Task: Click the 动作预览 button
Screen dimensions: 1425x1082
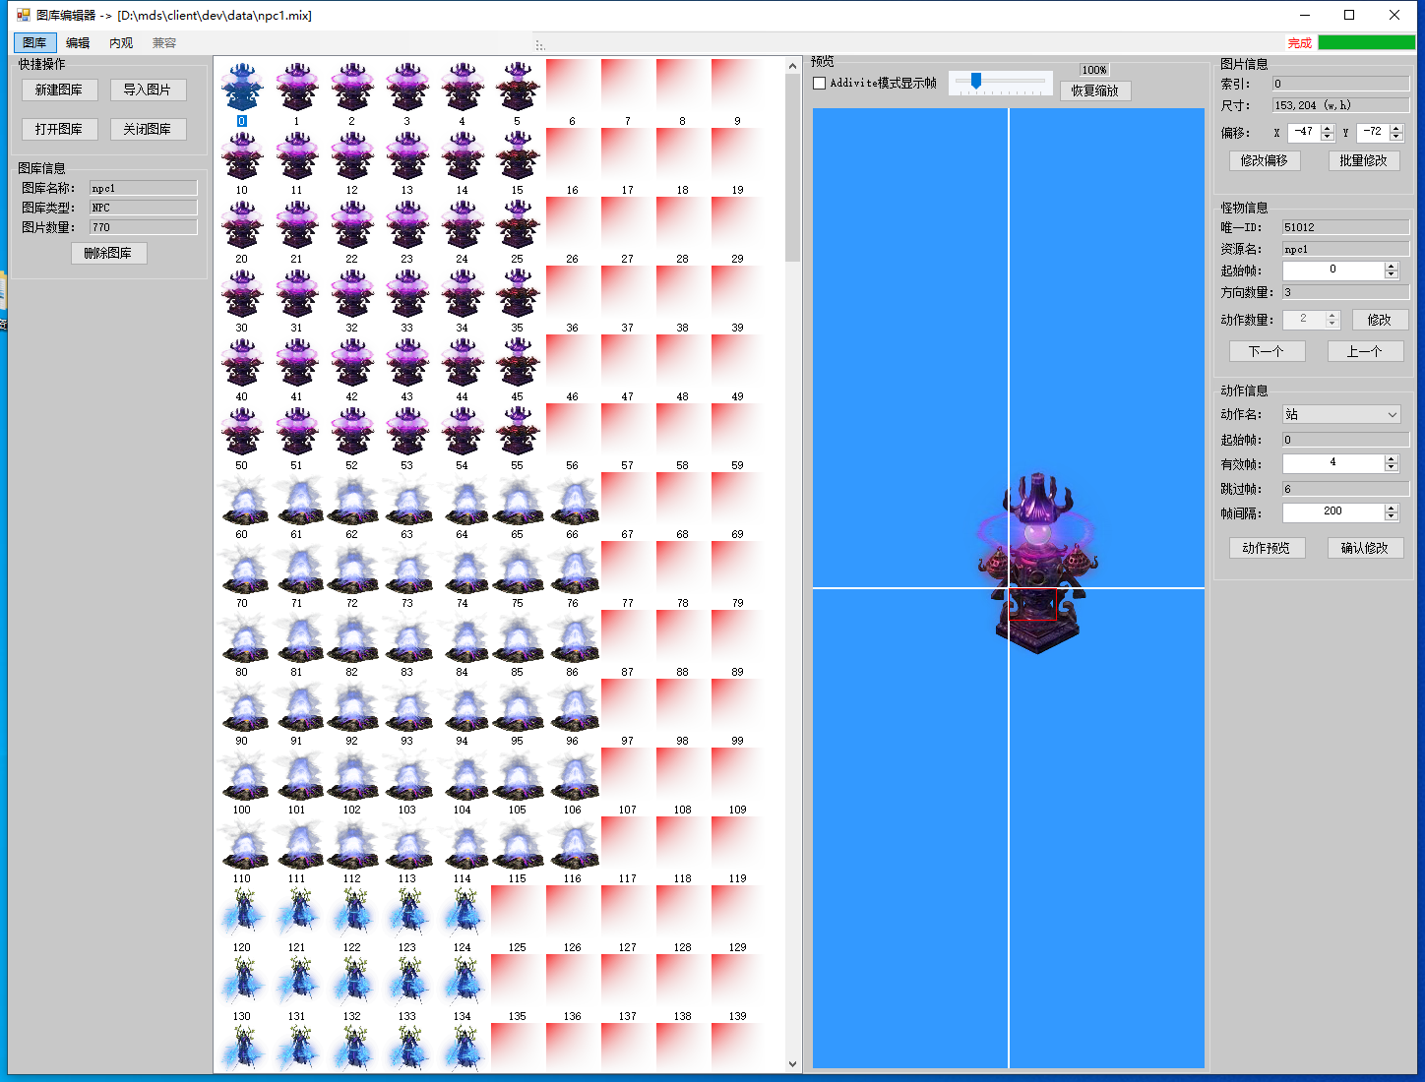Action: point(1267,549)
